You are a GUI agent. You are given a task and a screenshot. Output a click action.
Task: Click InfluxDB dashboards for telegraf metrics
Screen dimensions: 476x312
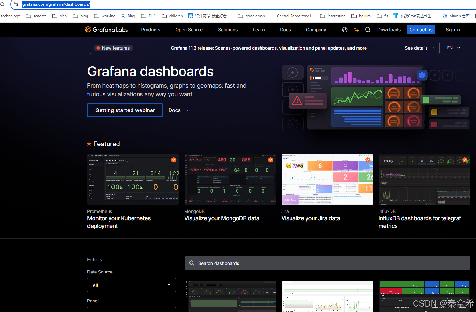[419, 222]
